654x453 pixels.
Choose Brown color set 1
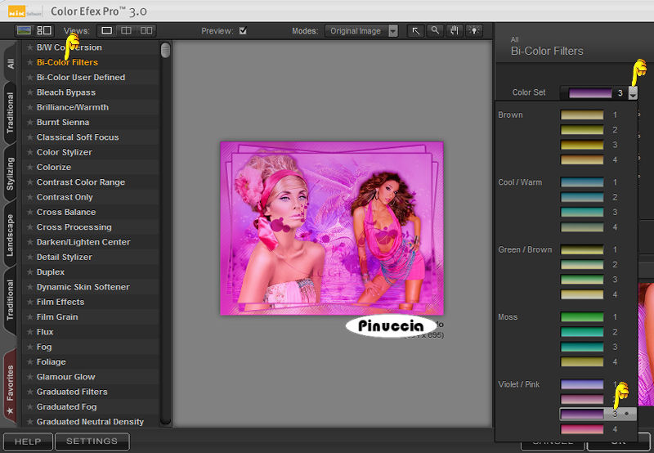[x=582, y=114]
